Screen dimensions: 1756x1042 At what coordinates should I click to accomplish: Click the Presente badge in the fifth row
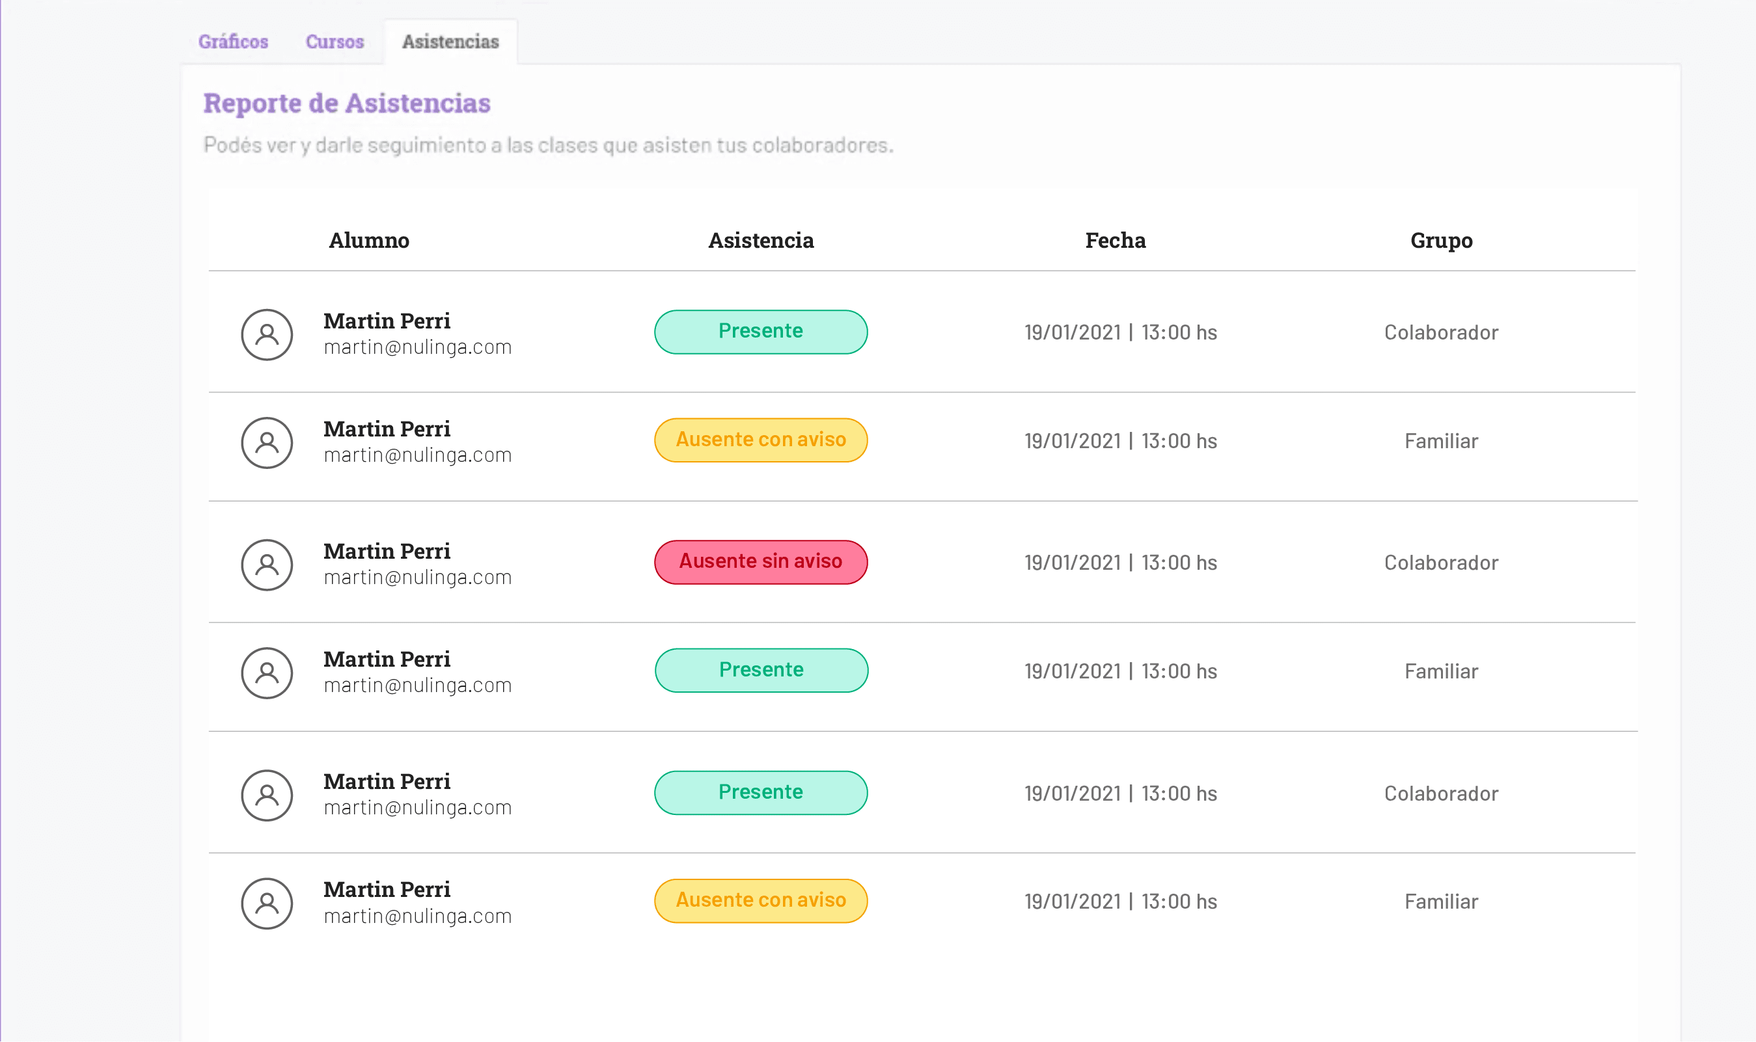click(761, 793)
